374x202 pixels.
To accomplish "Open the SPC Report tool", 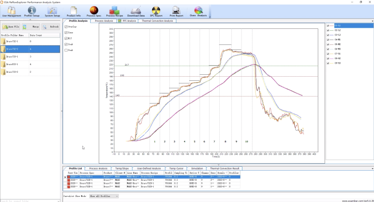I will 156,11.
